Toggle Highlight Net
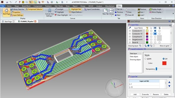 (x=75, y=9)
